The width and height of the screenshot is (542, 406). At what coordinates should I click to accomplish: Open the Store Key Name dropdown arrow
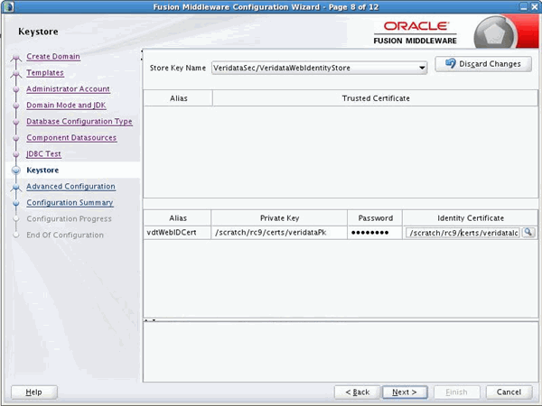pyautogui.click(x=422, y=68)
